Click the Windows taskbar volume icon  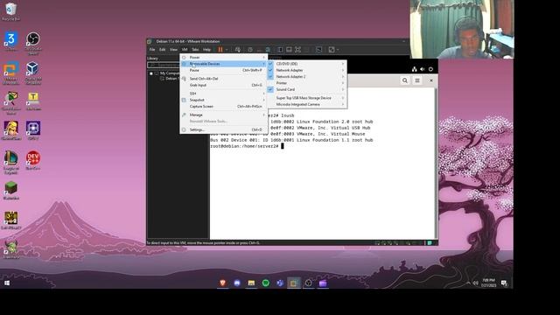pyautogui.click(x=476, y=283)
